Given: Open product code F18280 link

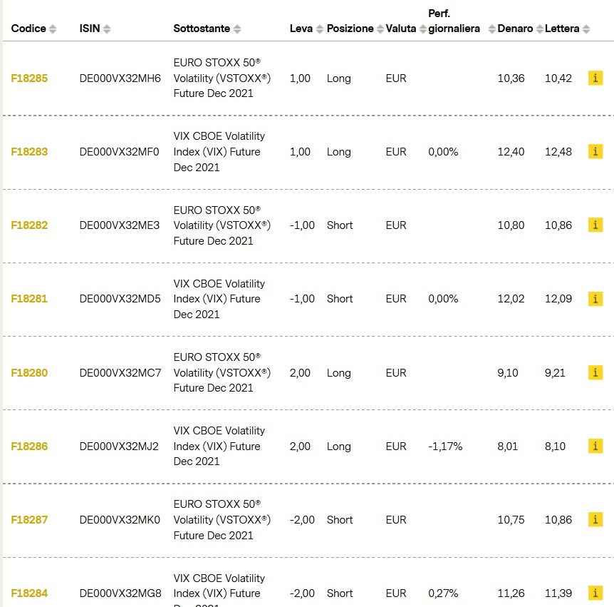Looking at the screenshot, I should pos(29,372).
